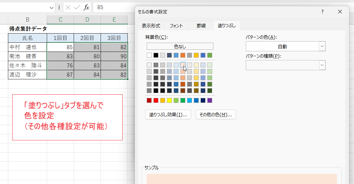Click the 色なし button
This screenshot has height=184, width=354.
click(180, 46)
